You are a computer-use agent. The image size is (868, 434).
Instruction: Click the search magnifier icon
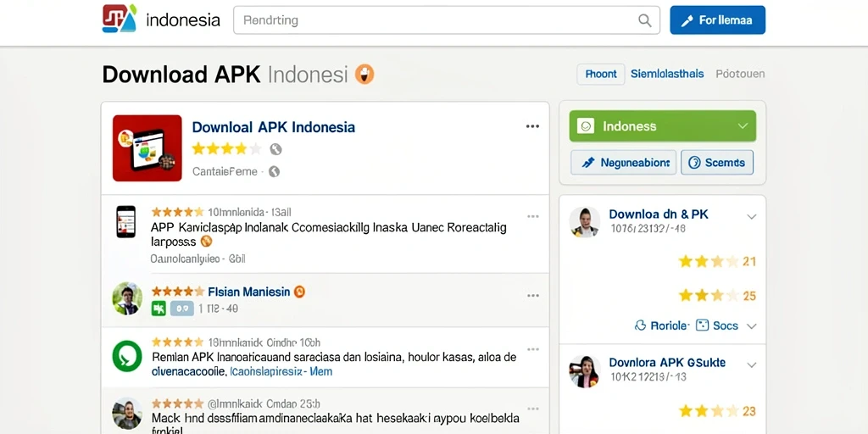644,20
